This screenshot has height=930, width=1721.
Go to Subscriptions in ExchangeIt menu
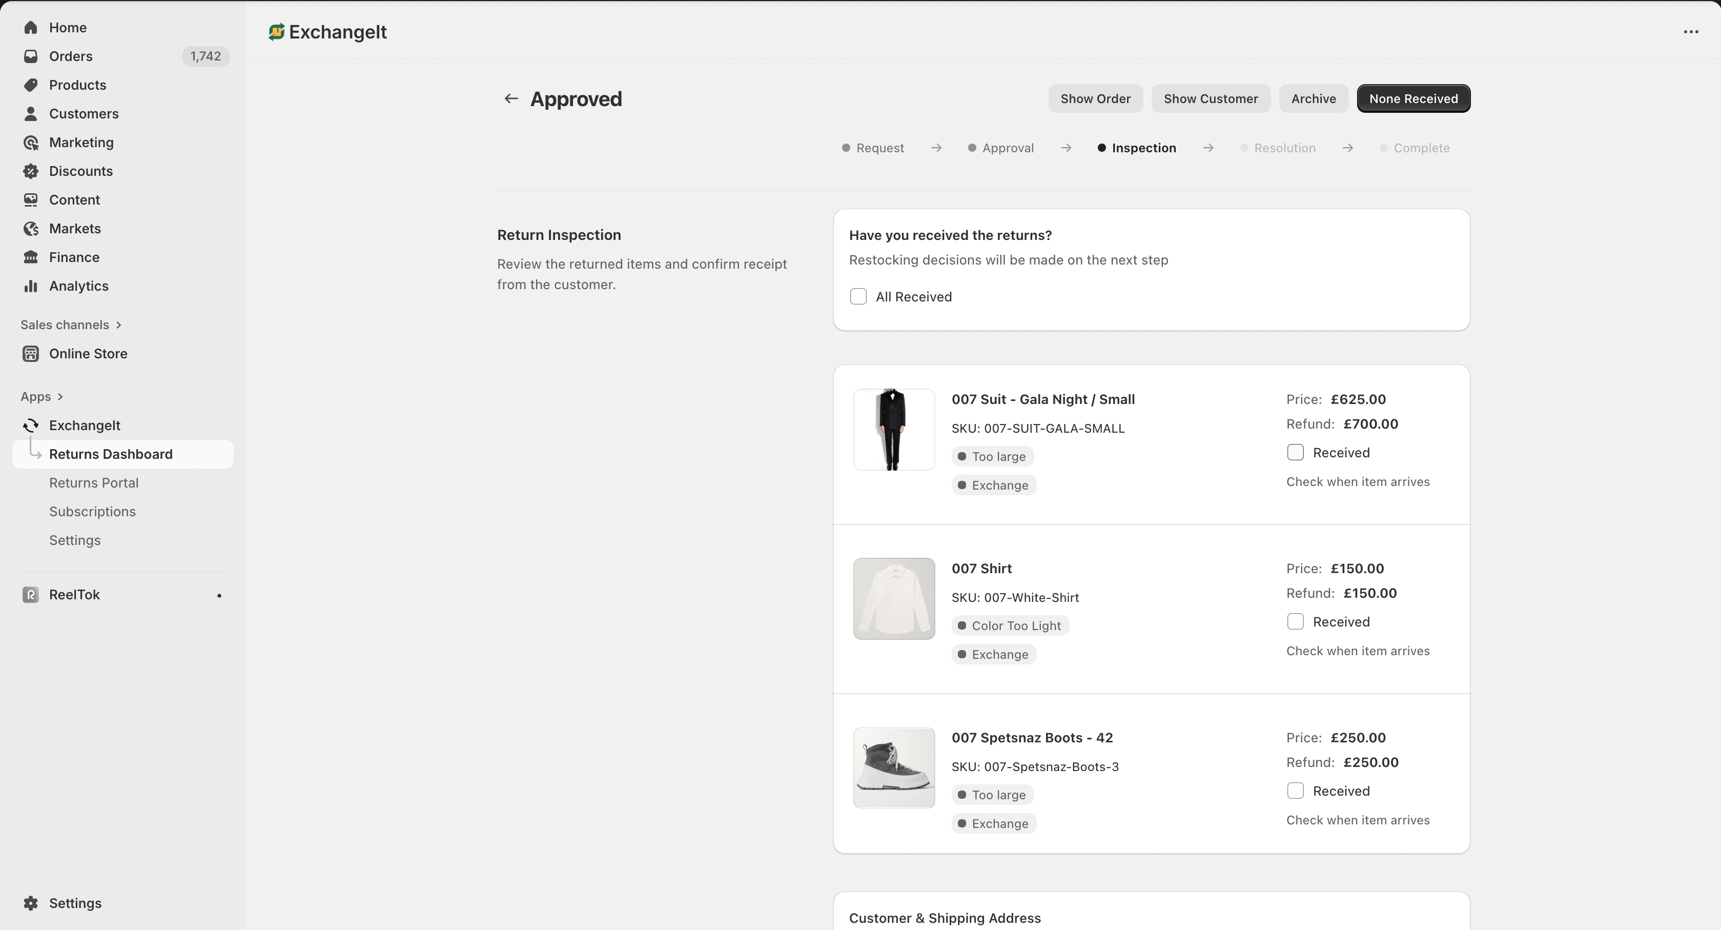(92, 512)
